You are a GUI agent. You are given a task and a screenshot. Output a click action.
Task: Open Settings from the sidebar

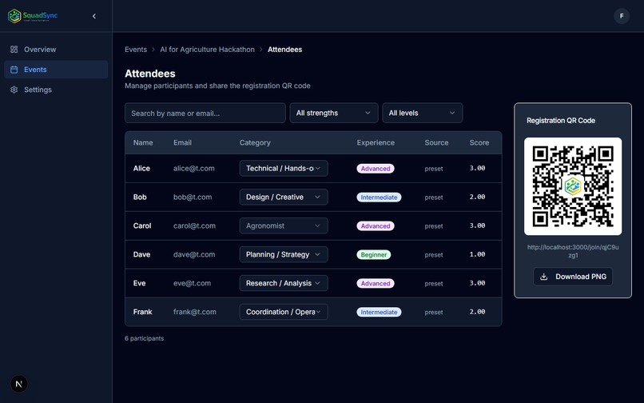pos(56,90)
